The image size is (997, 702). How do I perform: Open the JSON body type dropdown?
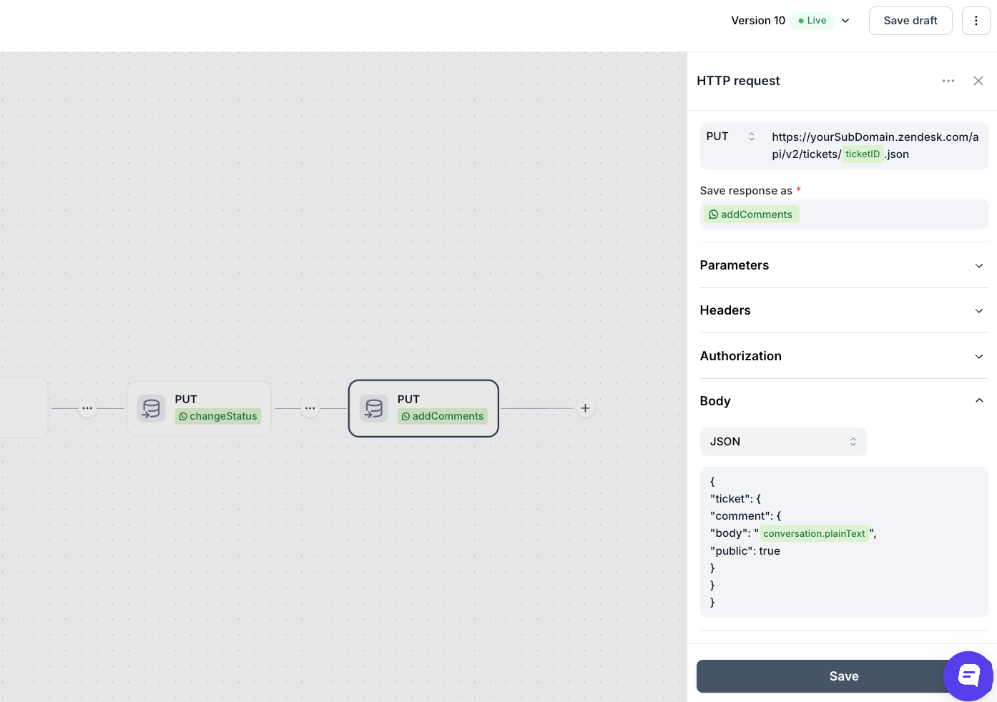[783, 442]
